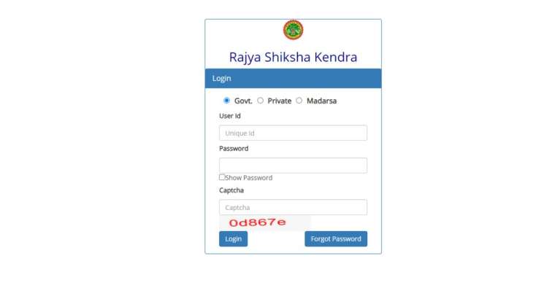Focus the Captcha text input field

[x=293, y=207]
